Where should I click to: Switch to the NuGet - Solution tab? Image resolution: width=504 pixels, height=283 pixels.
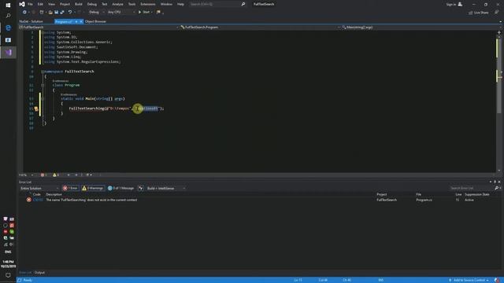(x=31, y=21)
